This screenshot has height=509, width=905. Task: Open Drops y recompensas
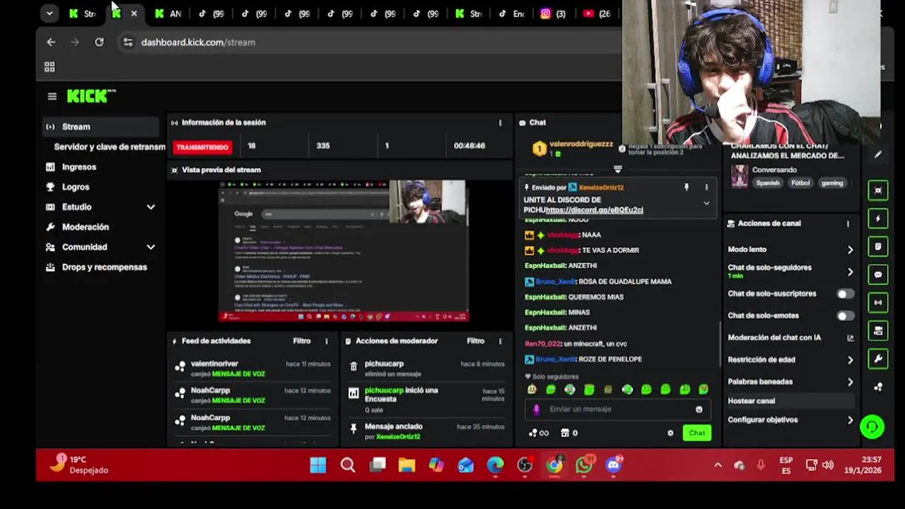click(x=104, y=267)
